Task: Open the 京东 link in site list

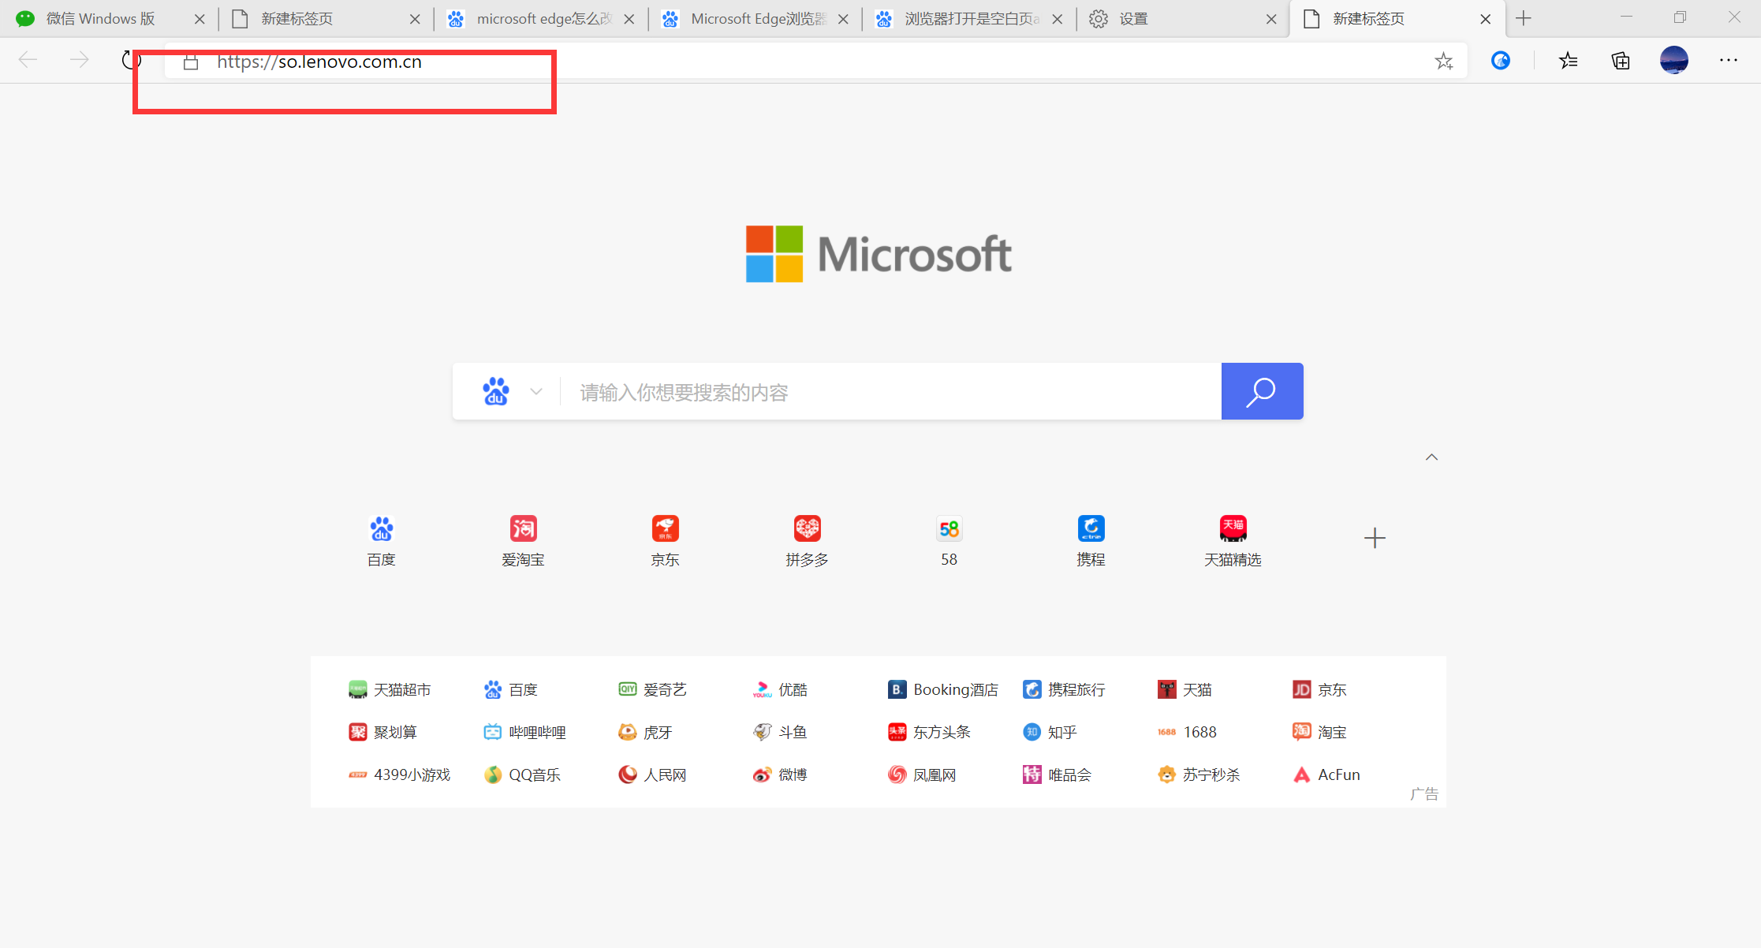Action: point(1319,690)
